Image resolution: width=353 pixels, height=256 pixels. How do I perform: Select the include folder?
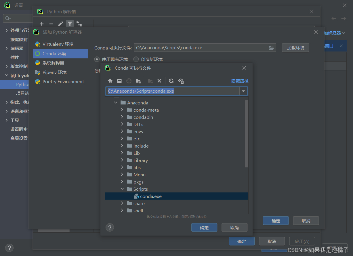pyautogui.click(x=141, y=146)
